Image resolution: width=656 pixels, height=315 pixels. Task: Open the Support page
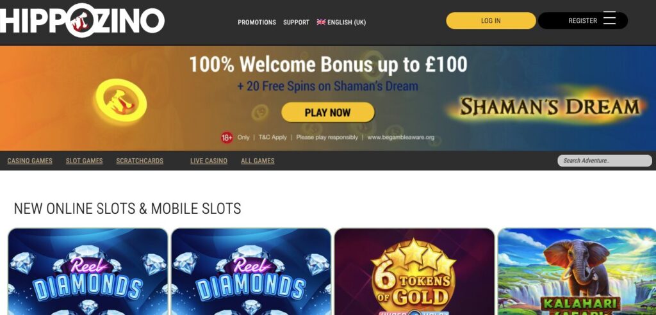click(296, 22)
